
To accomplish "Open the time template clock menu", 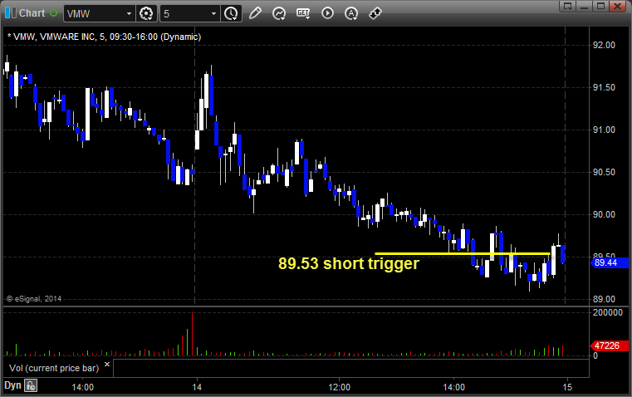I will click(x=232, y=13).
